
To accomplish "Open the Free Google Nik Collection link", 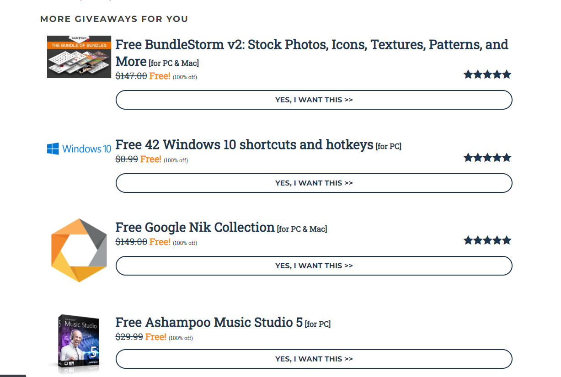I will (x=195, y=227).
